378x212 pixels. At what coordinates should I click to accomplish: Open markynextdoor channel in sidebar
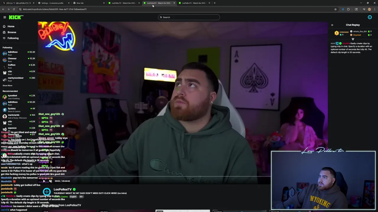click(18, 79)
